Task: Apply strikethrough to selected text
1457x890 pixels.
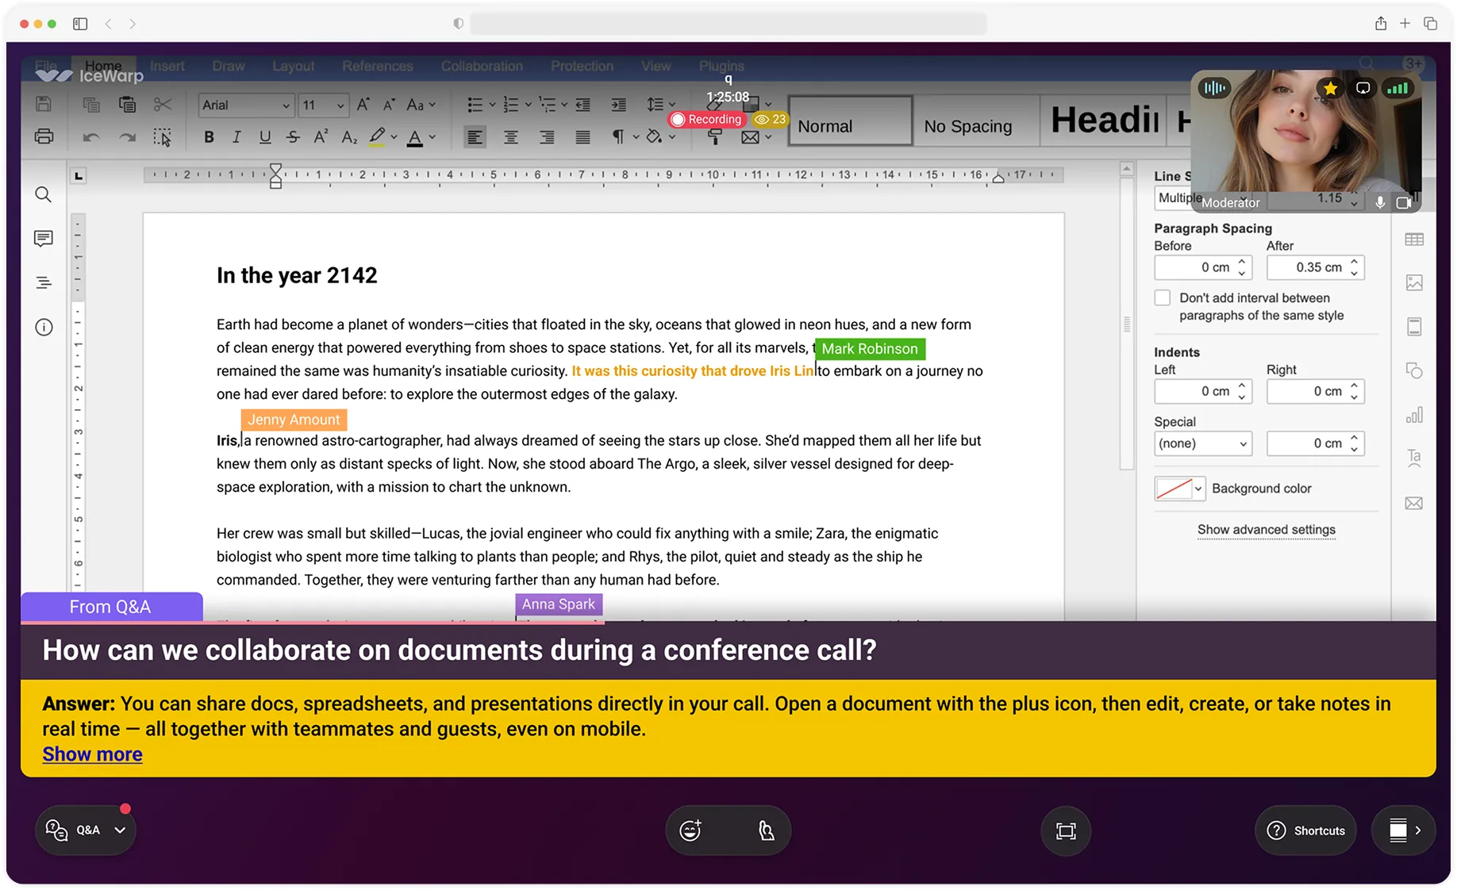Action: pos(293,137)
